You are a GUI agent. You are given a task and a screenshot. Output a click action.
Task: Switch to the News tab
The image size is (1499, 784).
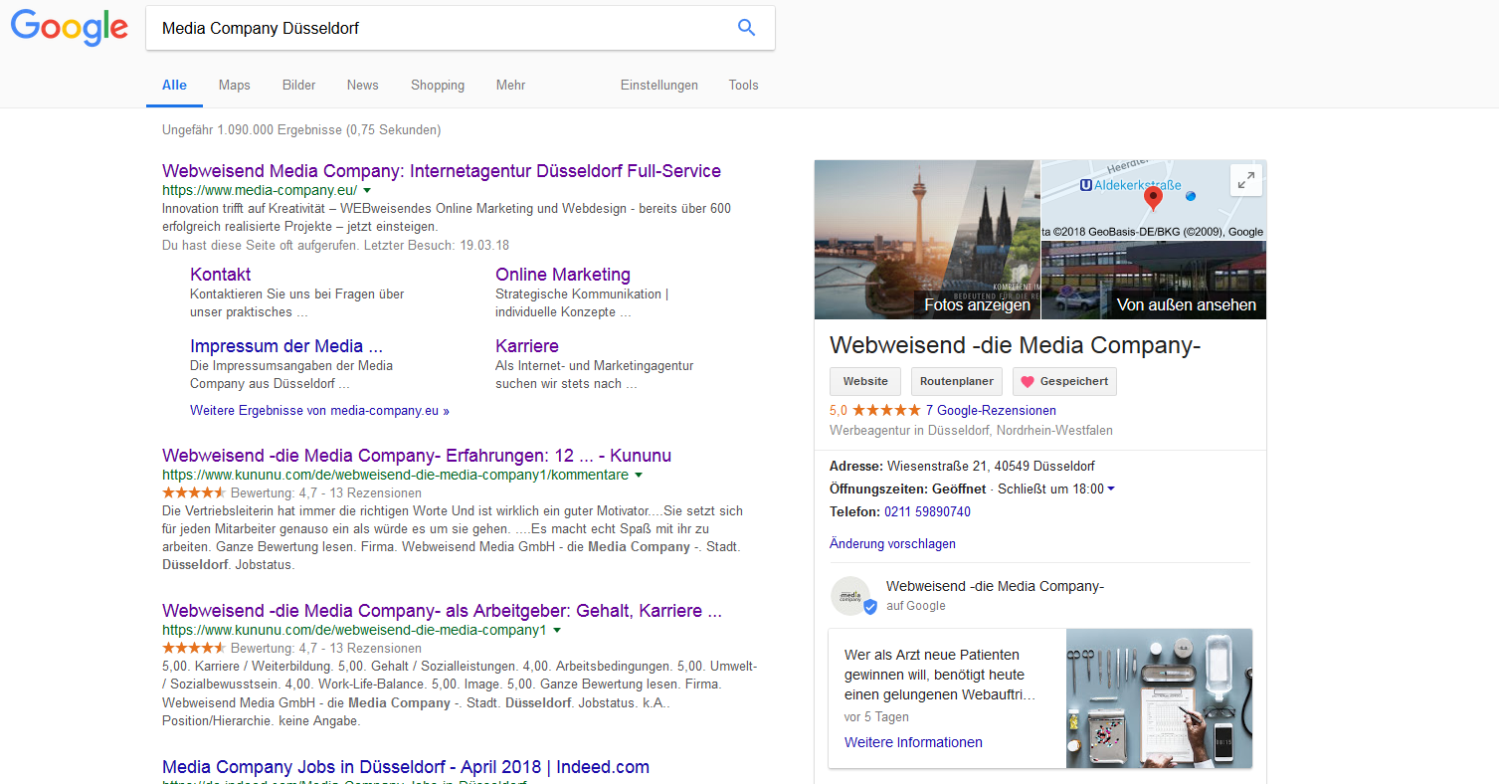pos(362,85)
